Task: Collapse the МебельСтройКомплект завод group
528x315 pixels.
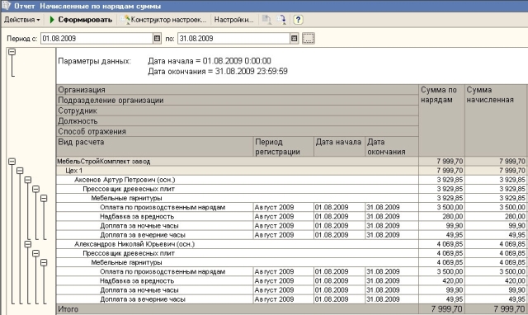Action: click(12, 162)
